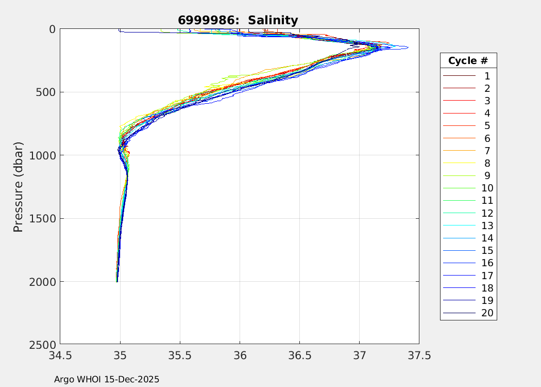Click the 'Argo WHOI 15-Dec-2025' footer text
Screen dimensions: 541x387
click(107, 379)
